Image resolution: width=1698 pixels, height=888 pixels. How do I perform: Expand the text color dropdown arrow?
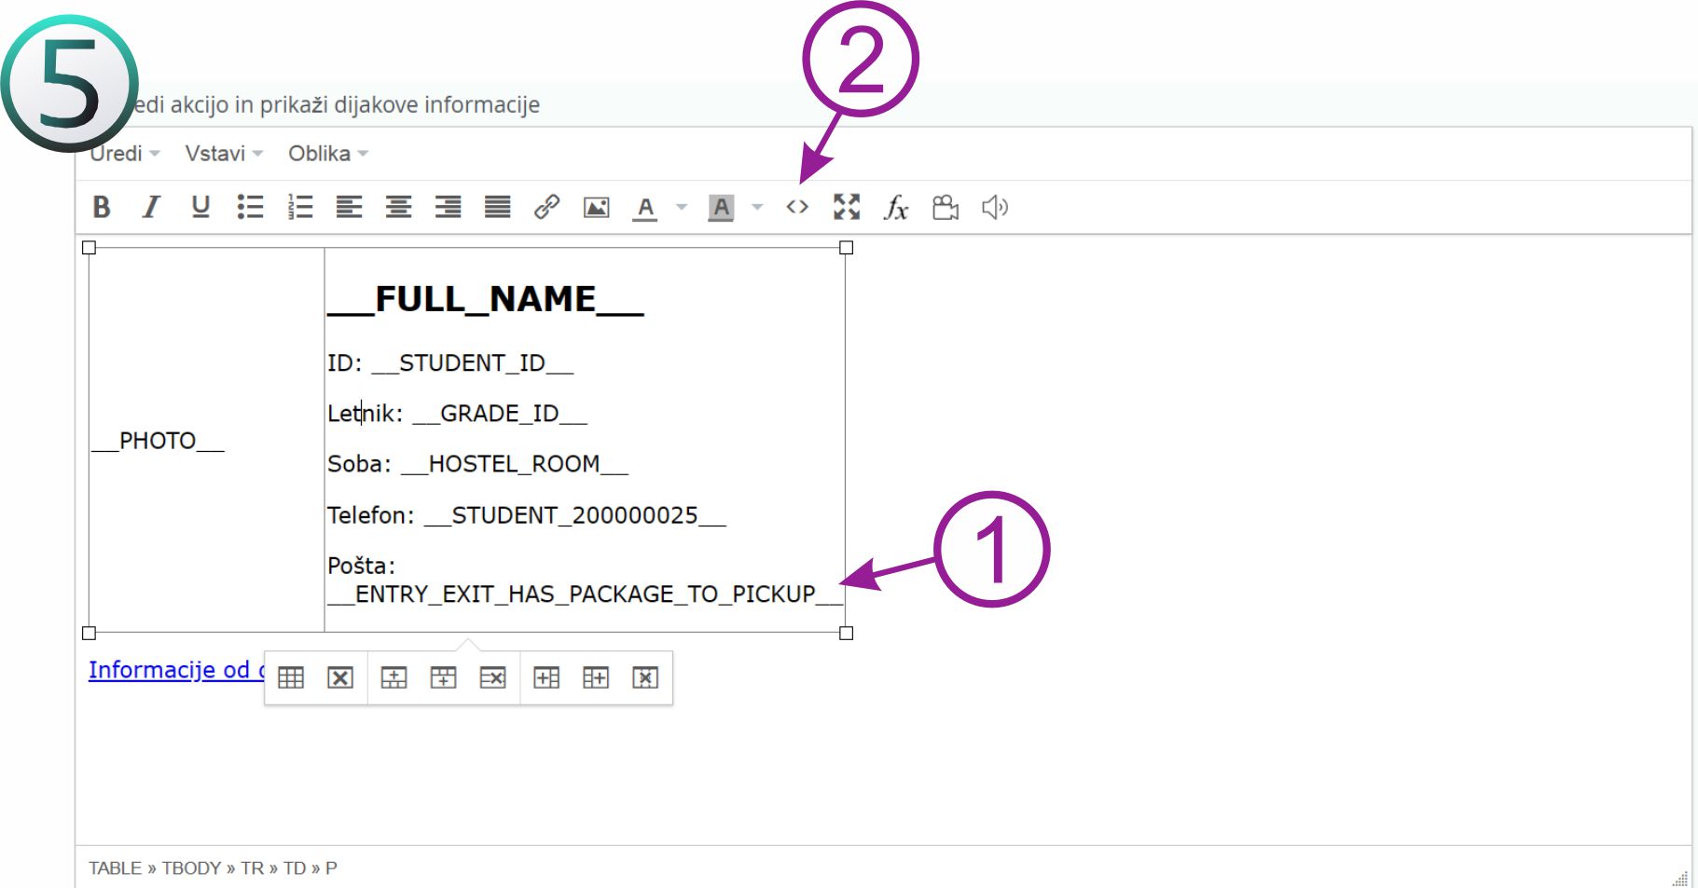[682, 207]
